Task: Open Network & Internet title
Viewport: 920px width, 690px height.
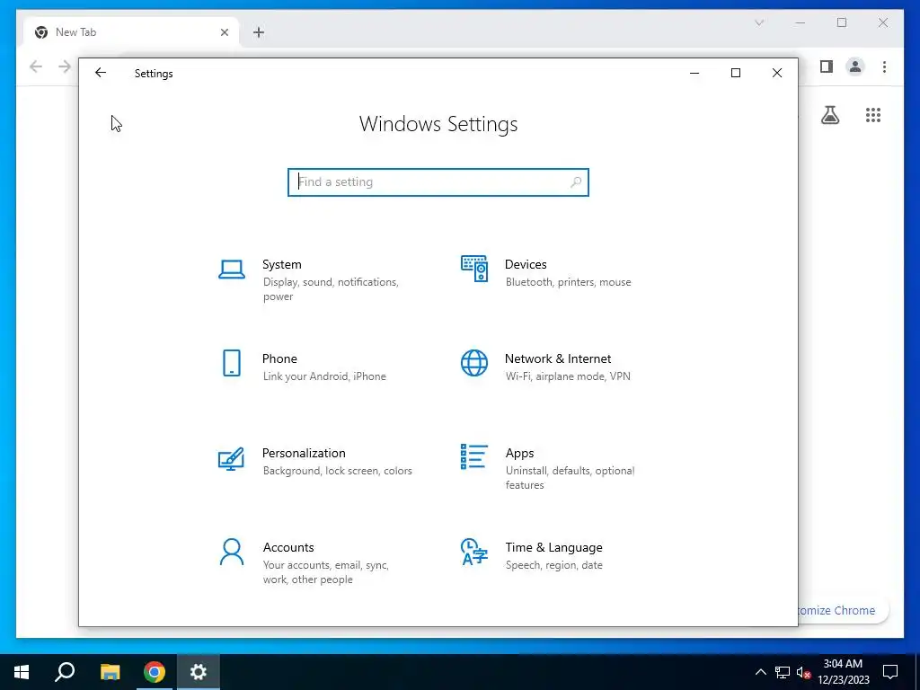Action: tap(558, 359)
